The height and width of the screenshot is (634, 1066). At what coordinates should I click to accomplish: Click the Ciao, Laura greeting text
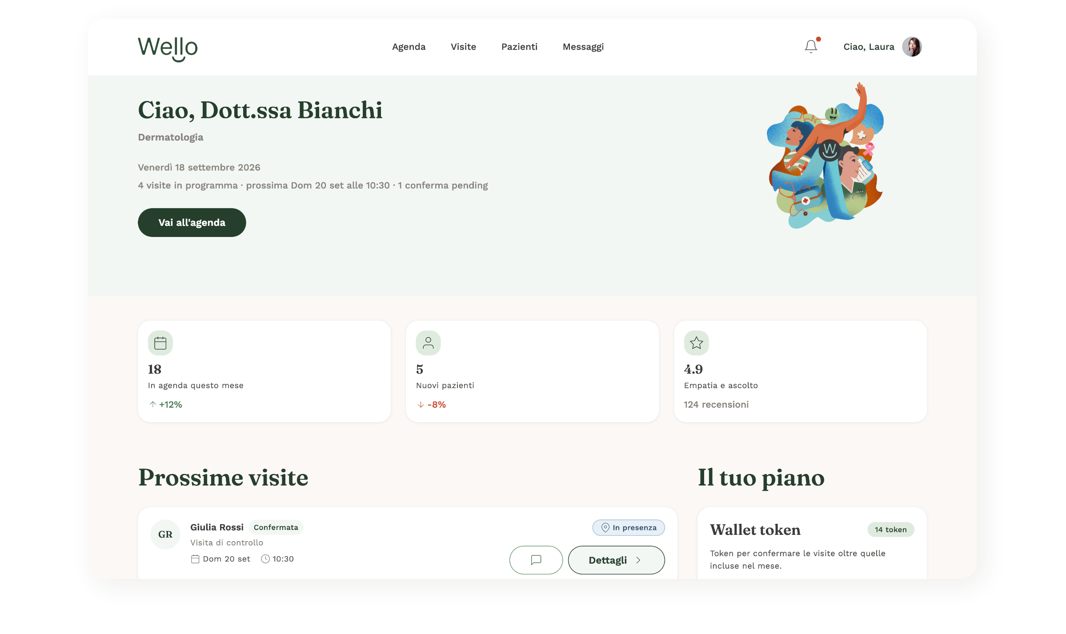869,47
